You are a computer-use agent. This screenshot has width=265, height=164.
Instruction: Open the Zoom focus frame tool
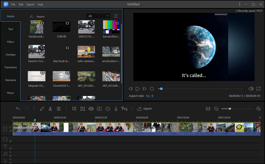83,109
